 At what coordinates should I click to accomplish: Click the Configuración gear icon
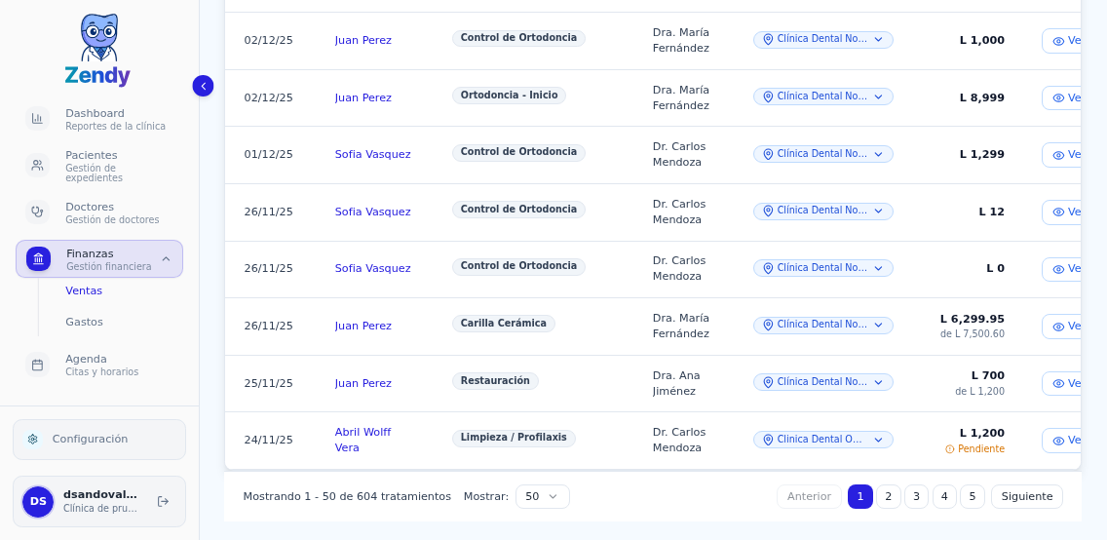[x=33, y=440]
